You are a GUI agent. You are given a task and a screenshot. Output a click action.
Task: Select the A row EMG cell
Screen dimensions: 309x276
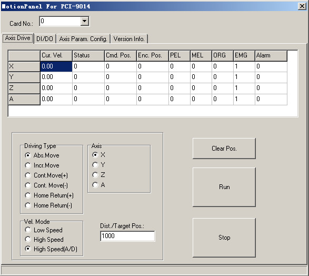pos(244,100)
